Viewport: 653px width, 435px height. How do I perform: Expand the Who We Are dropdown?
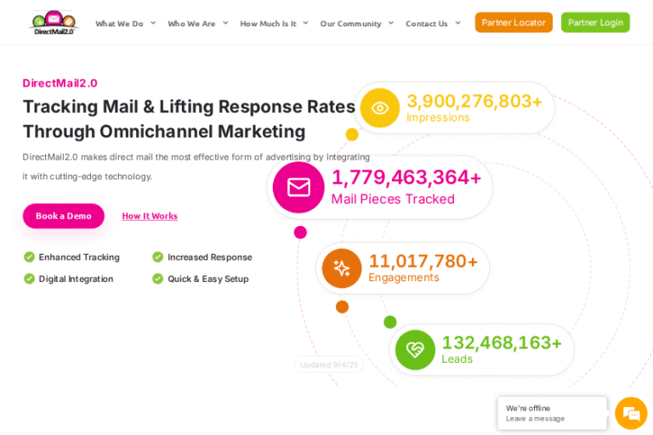coord(197,24)
